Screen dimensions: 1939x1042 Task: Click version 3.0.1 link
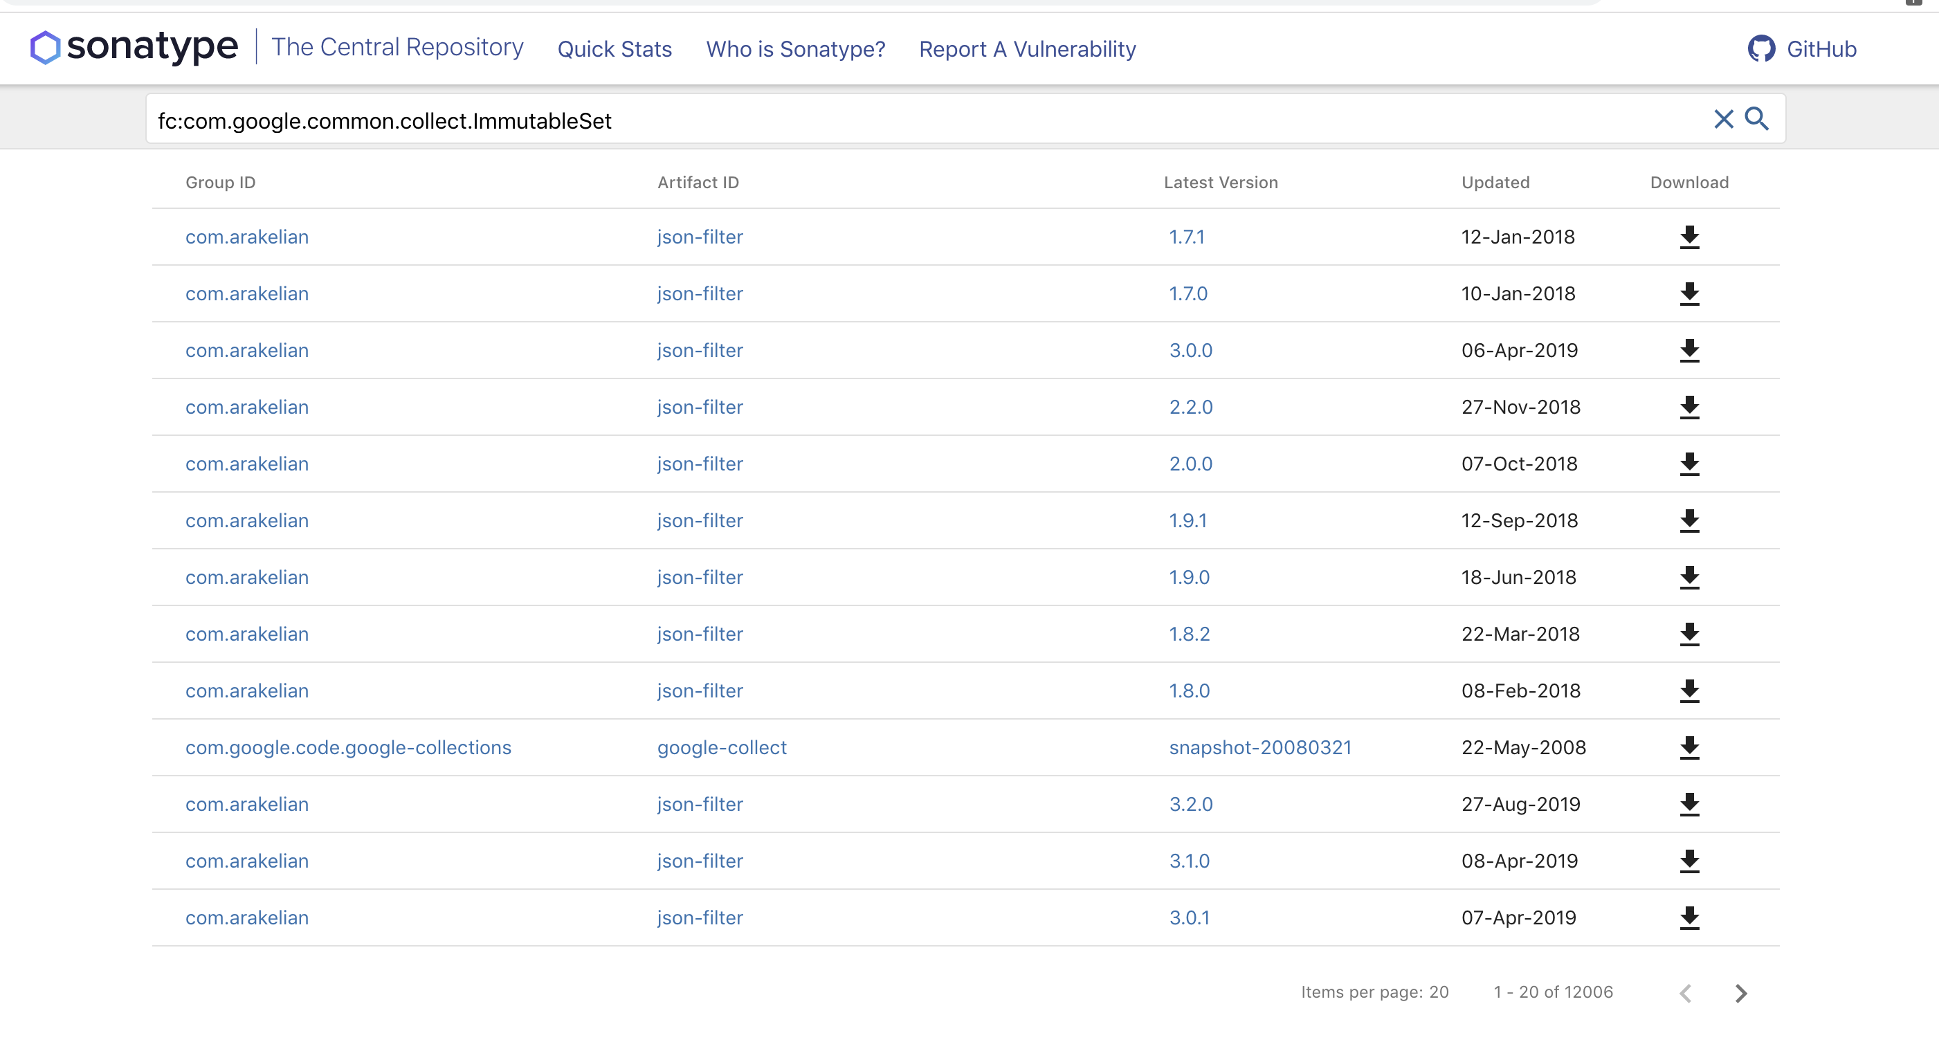pos(1189,918)
